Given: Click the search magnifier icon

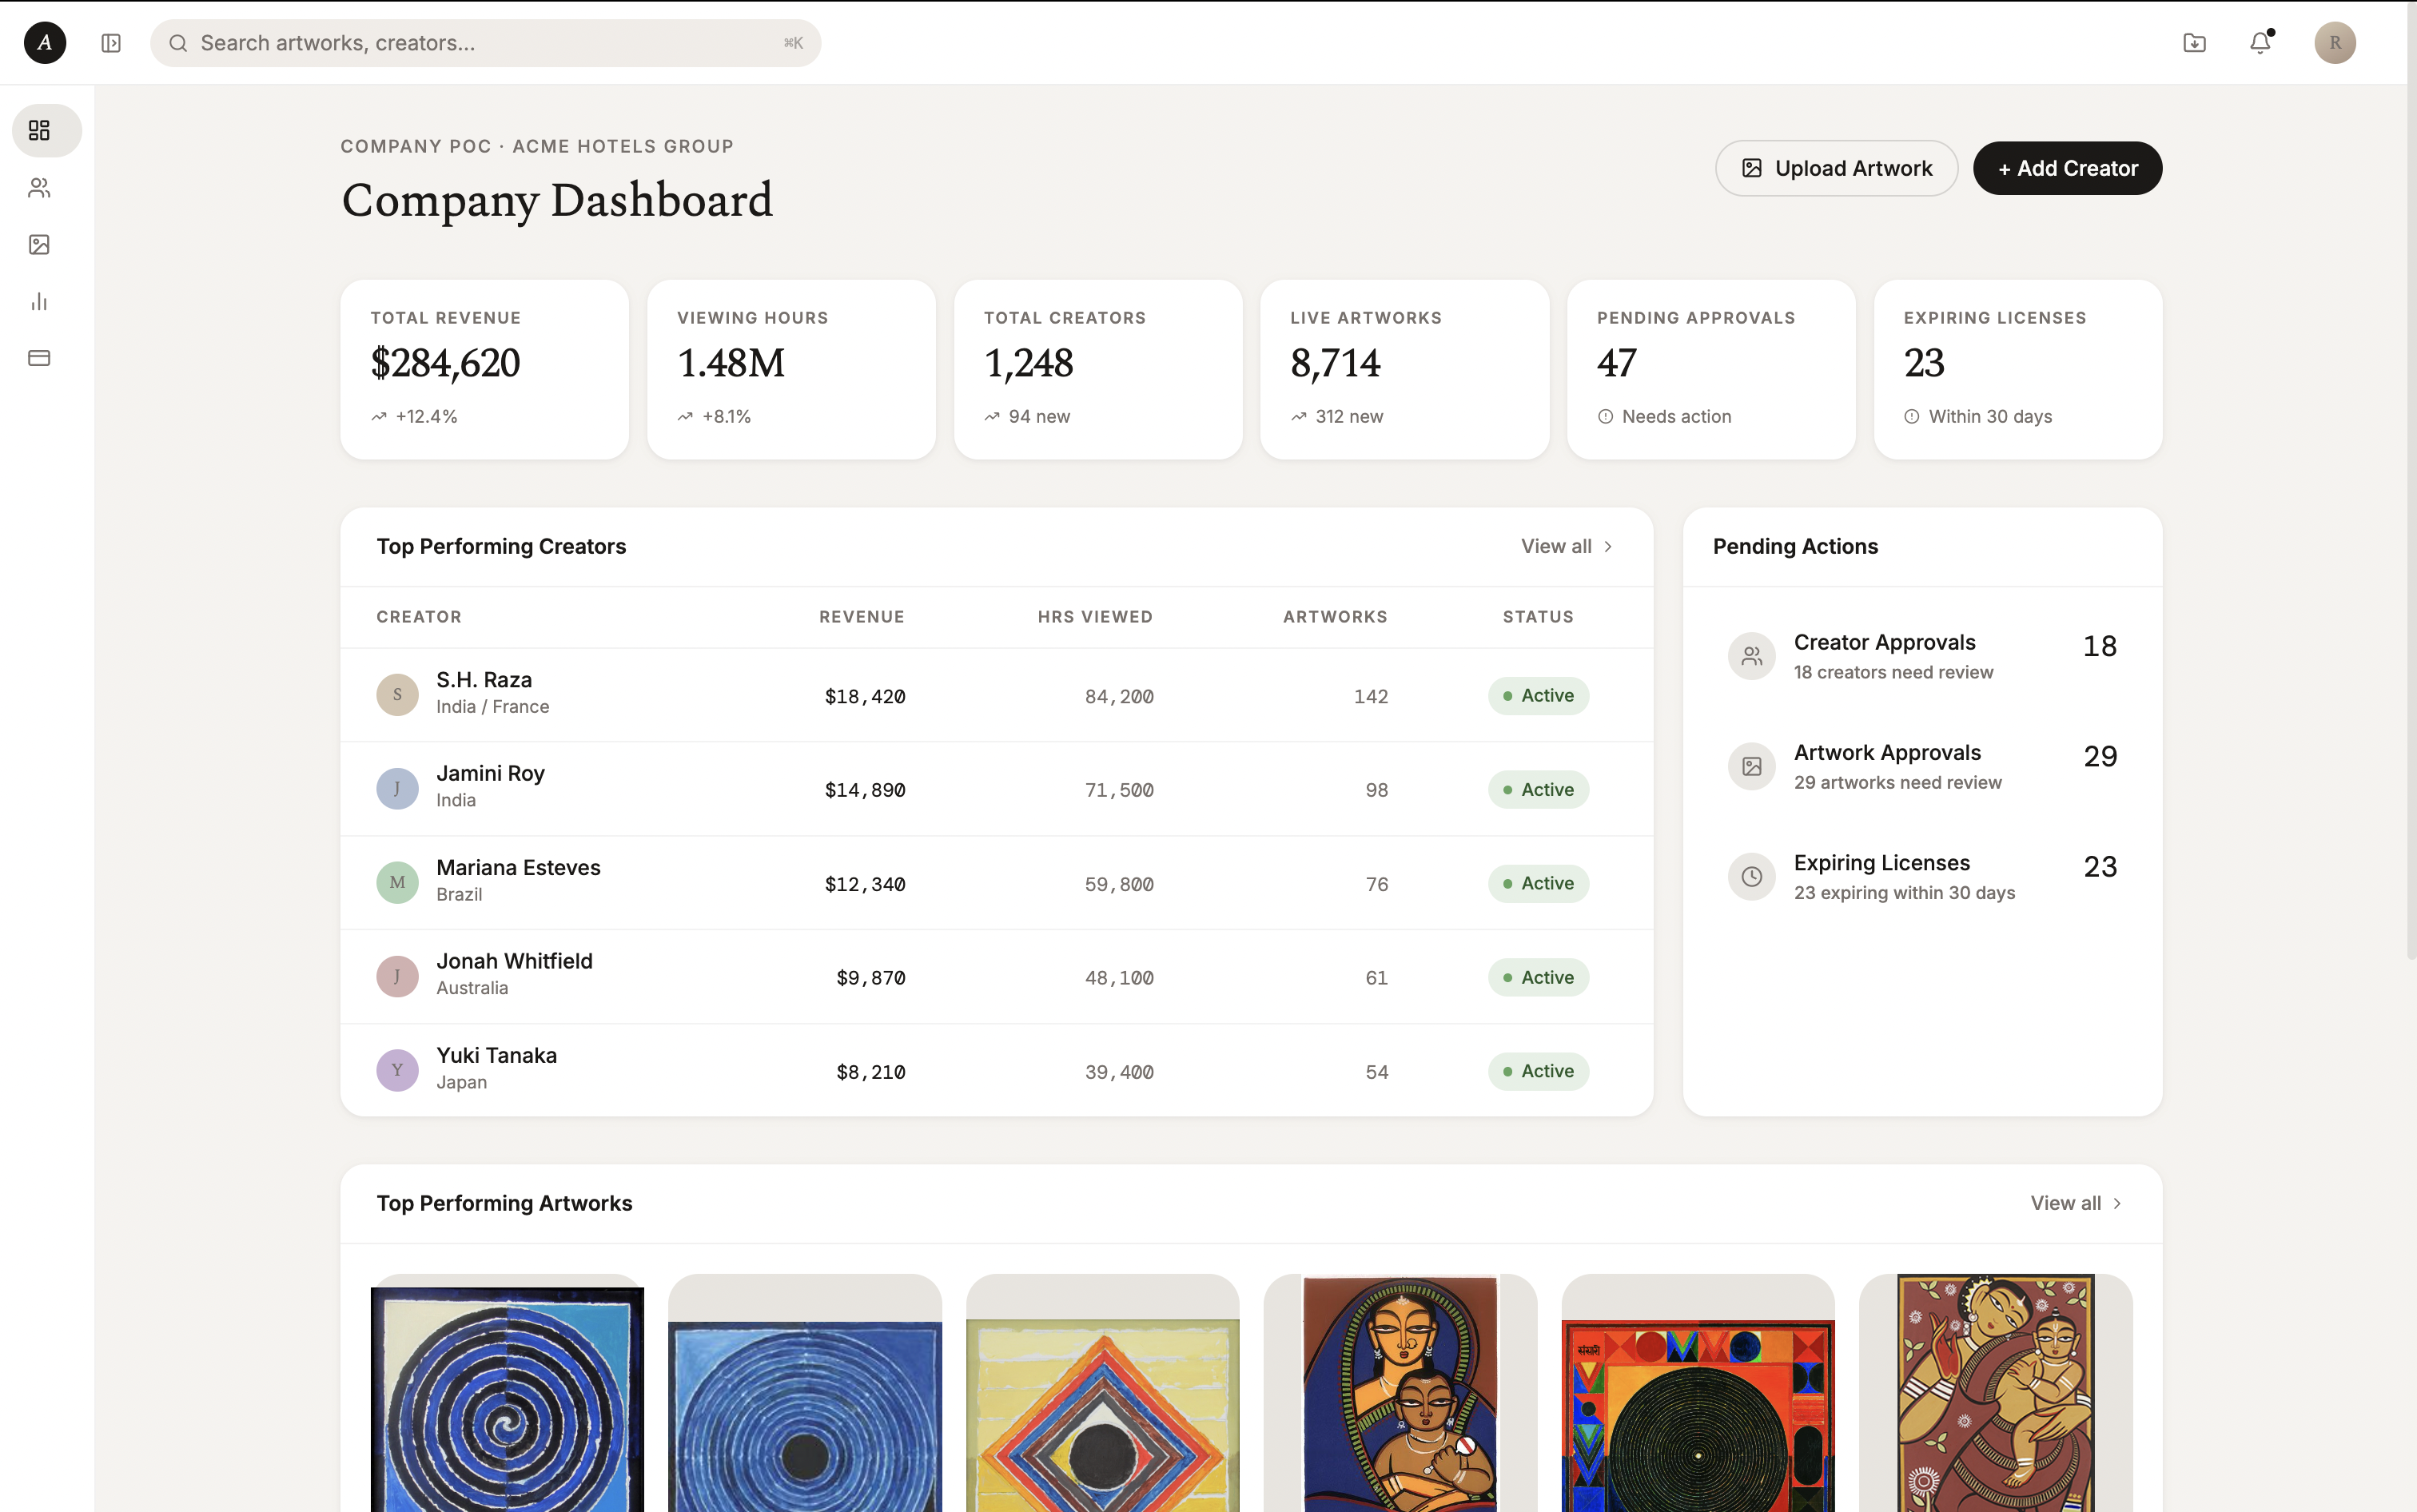Looking at the screenshot, I should pos(178,43).
